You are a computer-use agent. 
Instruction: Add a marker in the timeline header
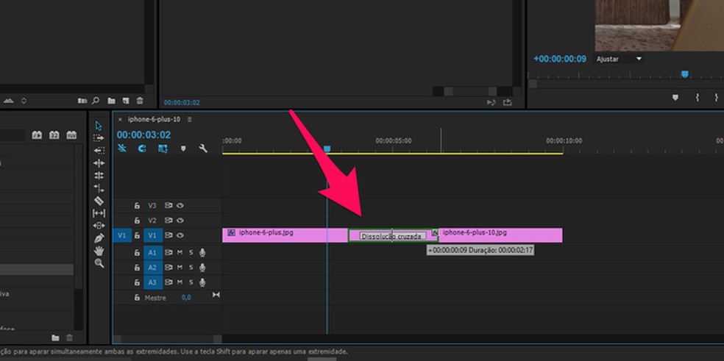(183, 149)
